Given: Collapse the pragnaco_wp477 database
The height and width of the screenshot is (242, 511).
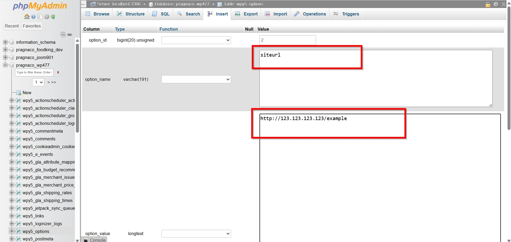Looking at the screenshot, I should coord(5,65).
